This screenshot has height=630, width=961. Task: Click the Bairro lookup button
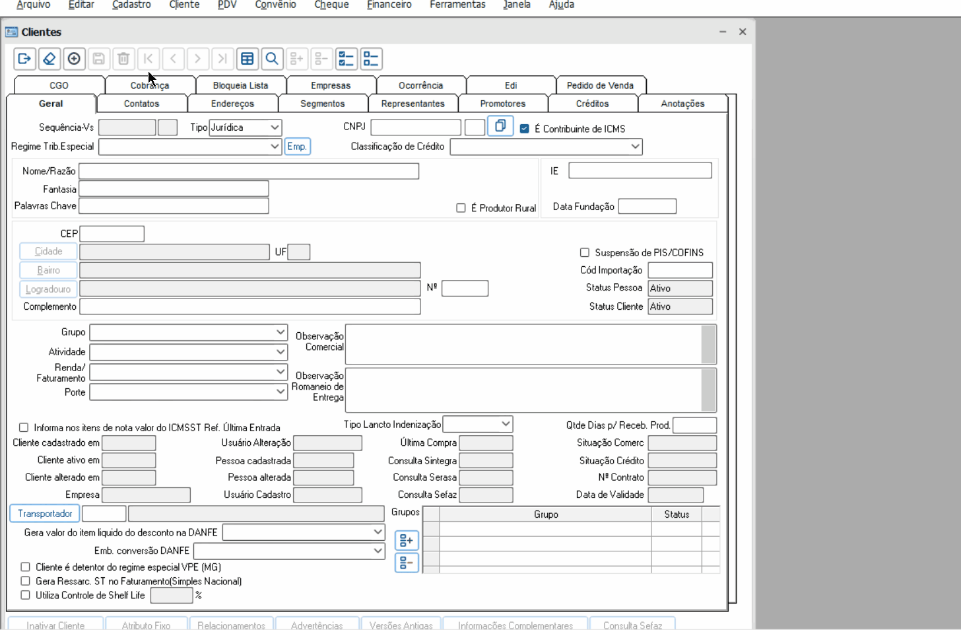point(48,270)
